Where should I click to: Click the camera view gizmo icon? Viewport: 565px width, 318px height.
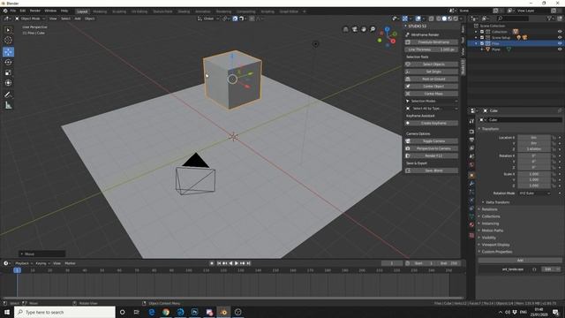pos(355,29)
